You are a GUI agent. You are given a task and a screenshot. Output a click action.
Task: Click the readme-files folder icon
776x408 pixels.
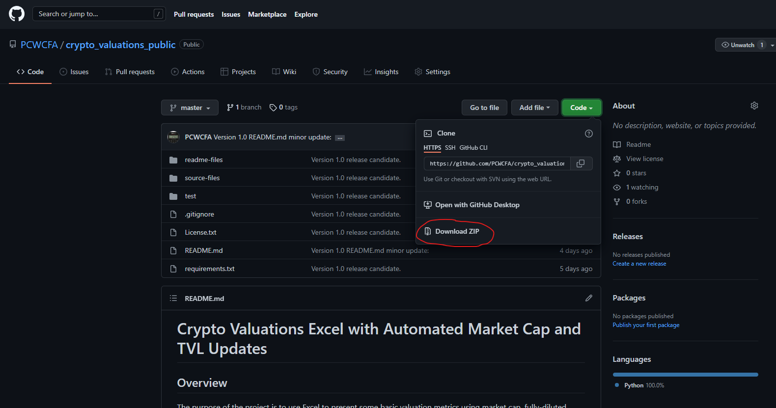point(173,160)
